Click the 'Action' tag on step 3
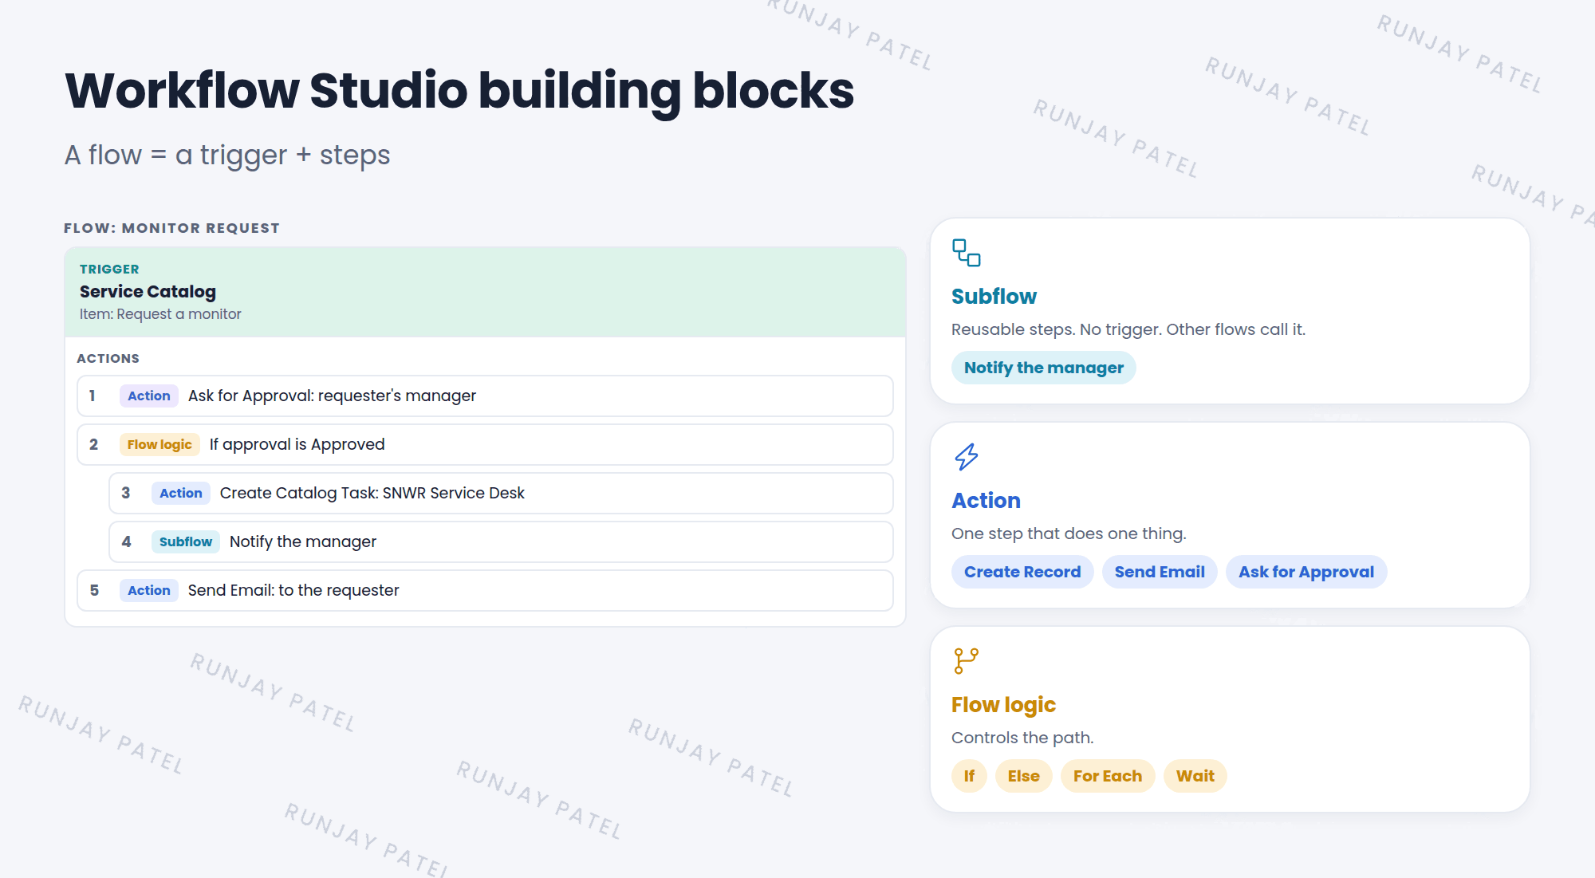Image resolution: width=1595 pixels, height=878 pixels. coord(181,493)
